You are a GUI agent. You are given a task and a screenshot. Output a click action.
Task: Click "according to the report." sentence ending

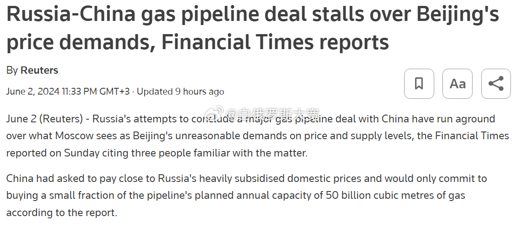(x=62, y=212)
